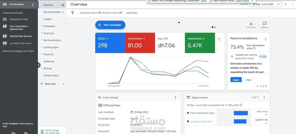Click View link in livestream banner
Screen dimensions: 296x134
(203, 1)
